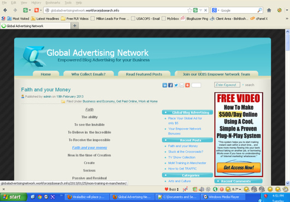Open search engine selector dropdown
Viewport: 290px width, 202px height.
pyautogui.click(x=218, y=10)
